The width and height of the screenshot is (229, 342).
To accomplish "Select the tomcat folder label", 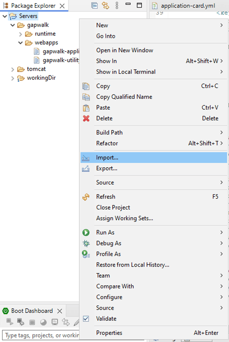I will tap(36, 69).
